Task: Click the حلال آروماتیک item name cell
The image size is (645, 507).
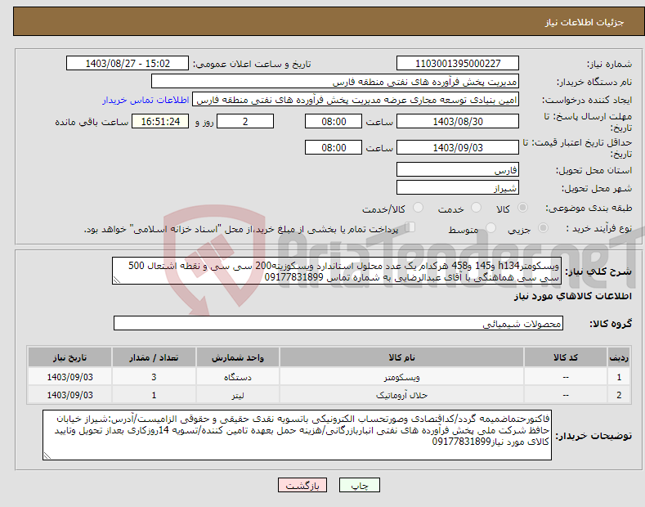Action: pyautogui.click(x=401, y=395)
